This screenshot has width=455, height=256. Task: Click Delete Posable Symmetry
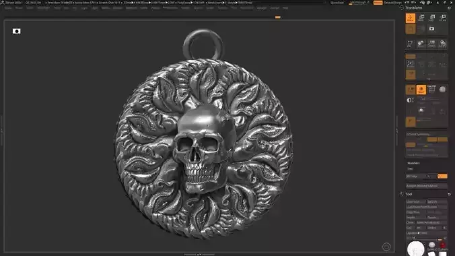click(422, 155)
